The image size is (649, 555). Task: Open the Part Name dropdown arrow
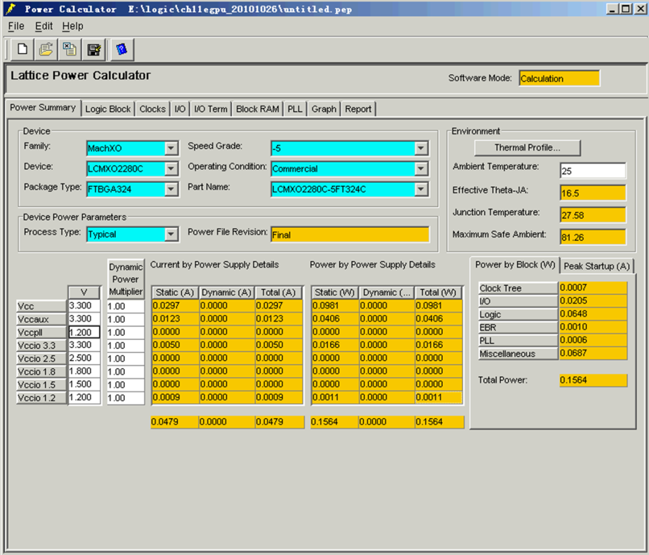click(x=421, y=189)
